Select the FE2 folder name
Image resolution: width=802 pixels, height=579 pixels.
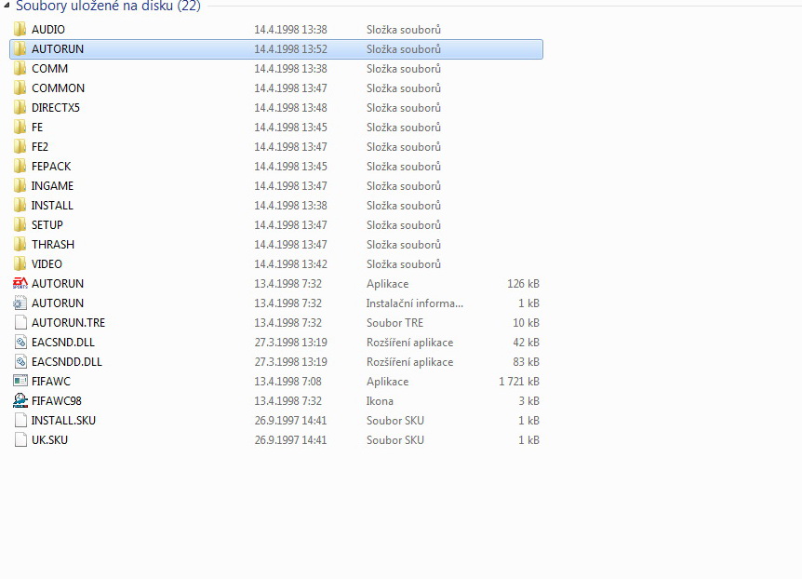(x=40, y=147)
